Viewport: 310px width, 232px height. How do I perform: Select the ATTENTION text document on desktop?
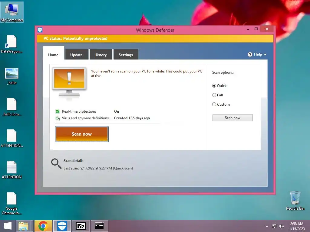pos(12,170)
